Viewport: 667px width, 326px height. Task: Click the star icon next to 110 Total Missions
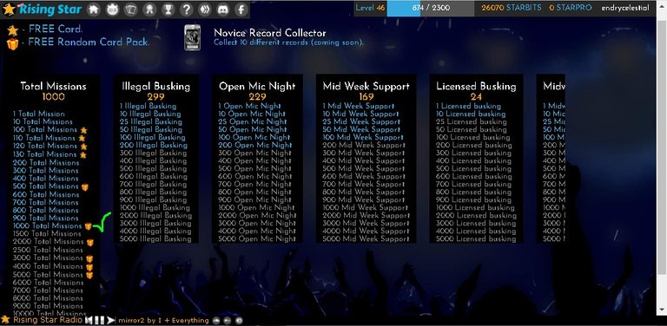pos(82,138)
